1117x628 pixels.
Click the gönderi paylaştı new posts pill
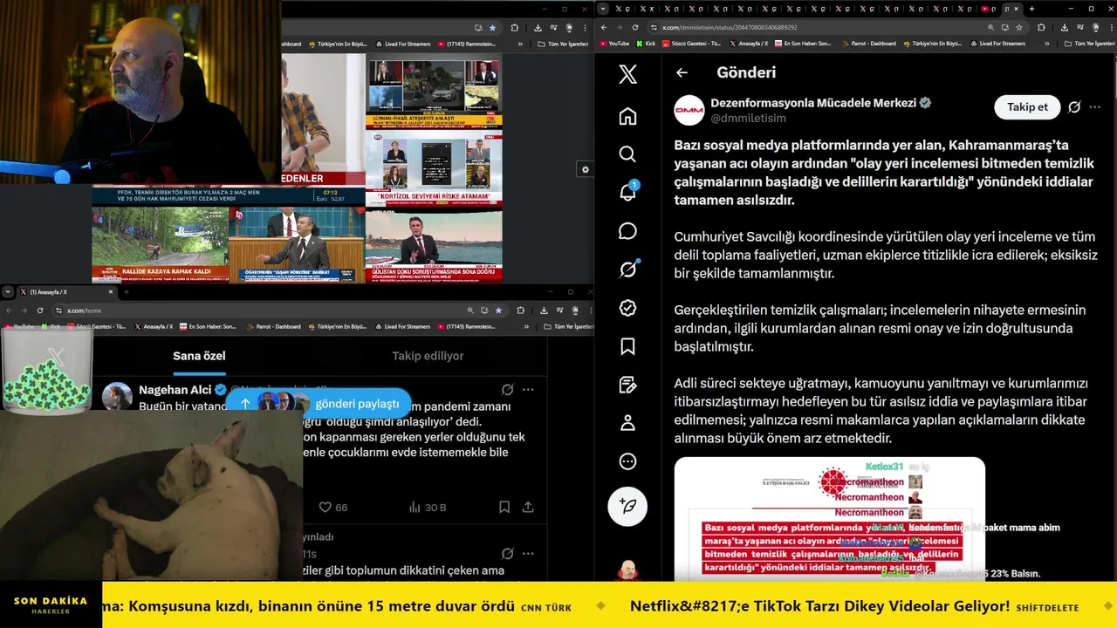click(x=319, y=403)
